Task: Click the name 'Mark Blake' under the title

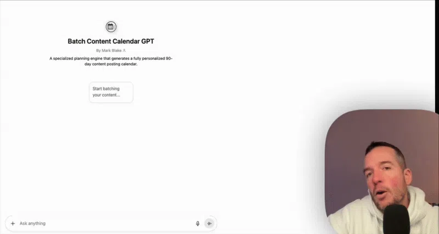Action: click(111, 51)
